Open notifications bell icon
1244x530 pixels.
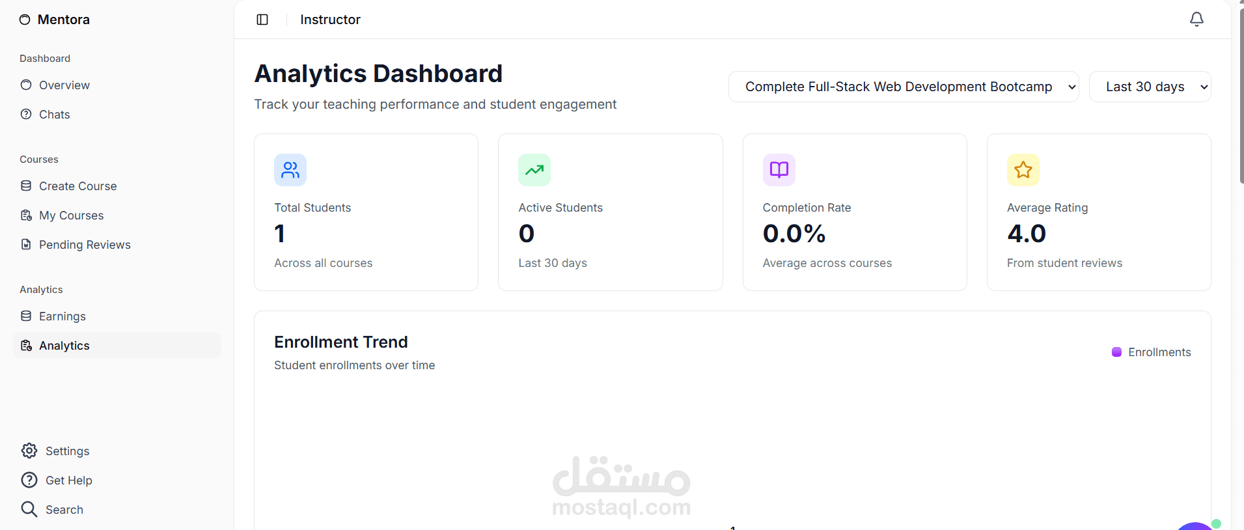tap(1196, 20)
